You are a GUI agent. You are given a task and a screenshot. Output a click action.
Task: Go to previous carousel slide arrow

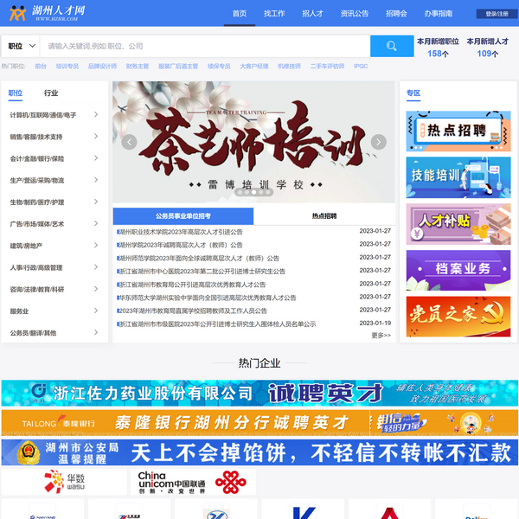coord(129,143)
